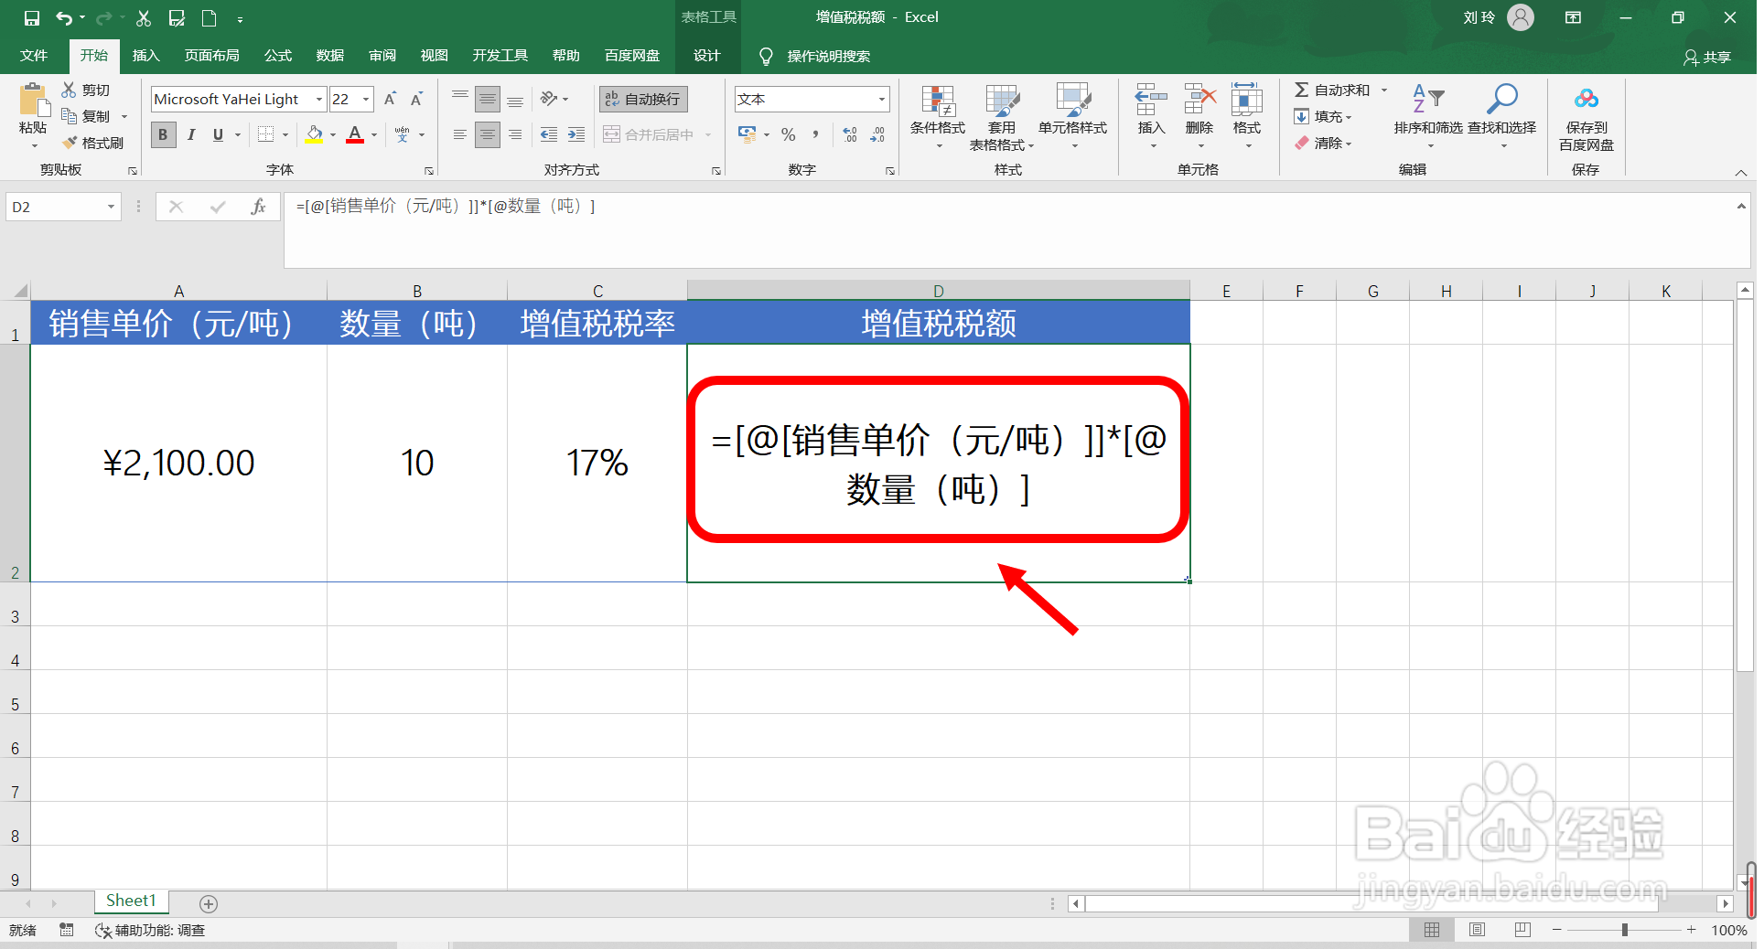Switch to the 公式 Formulas tab
The image size is (1764, 949).
click(278, 56)
